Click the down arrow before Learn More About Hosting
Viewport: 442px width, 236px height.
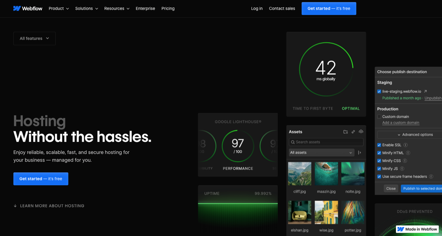coord(15,206)
